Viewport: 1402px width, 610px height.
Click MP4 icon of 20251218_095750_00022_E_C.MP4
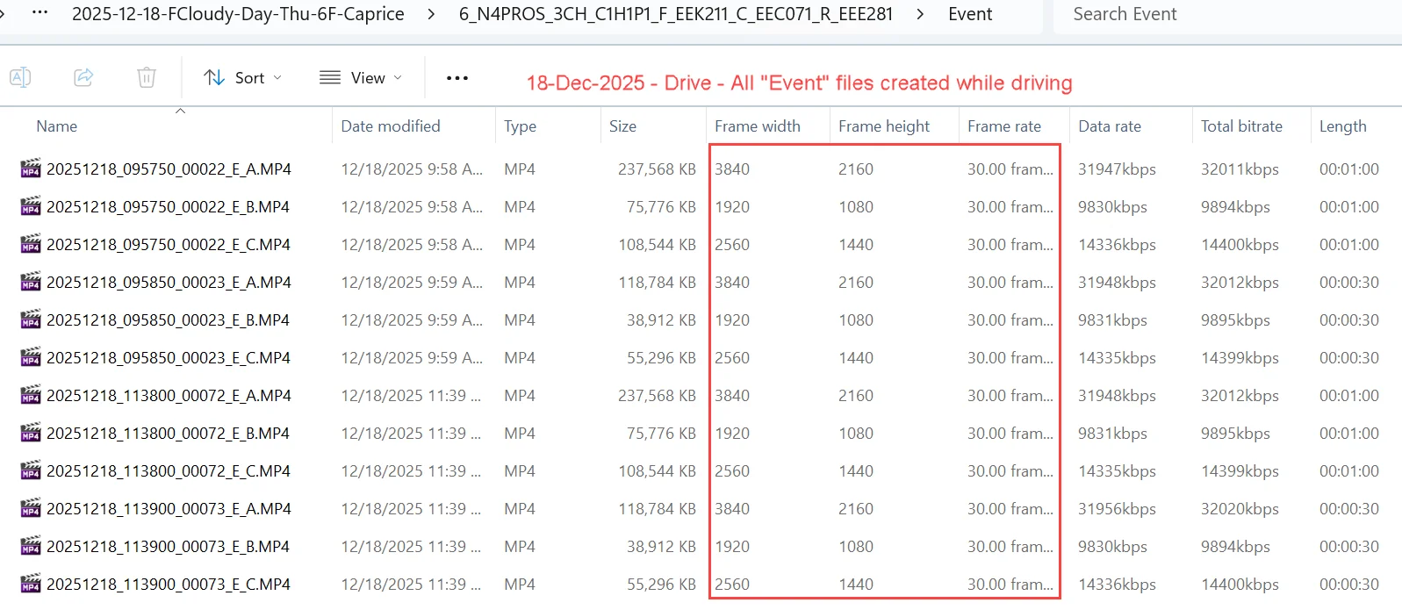(31, 243)
